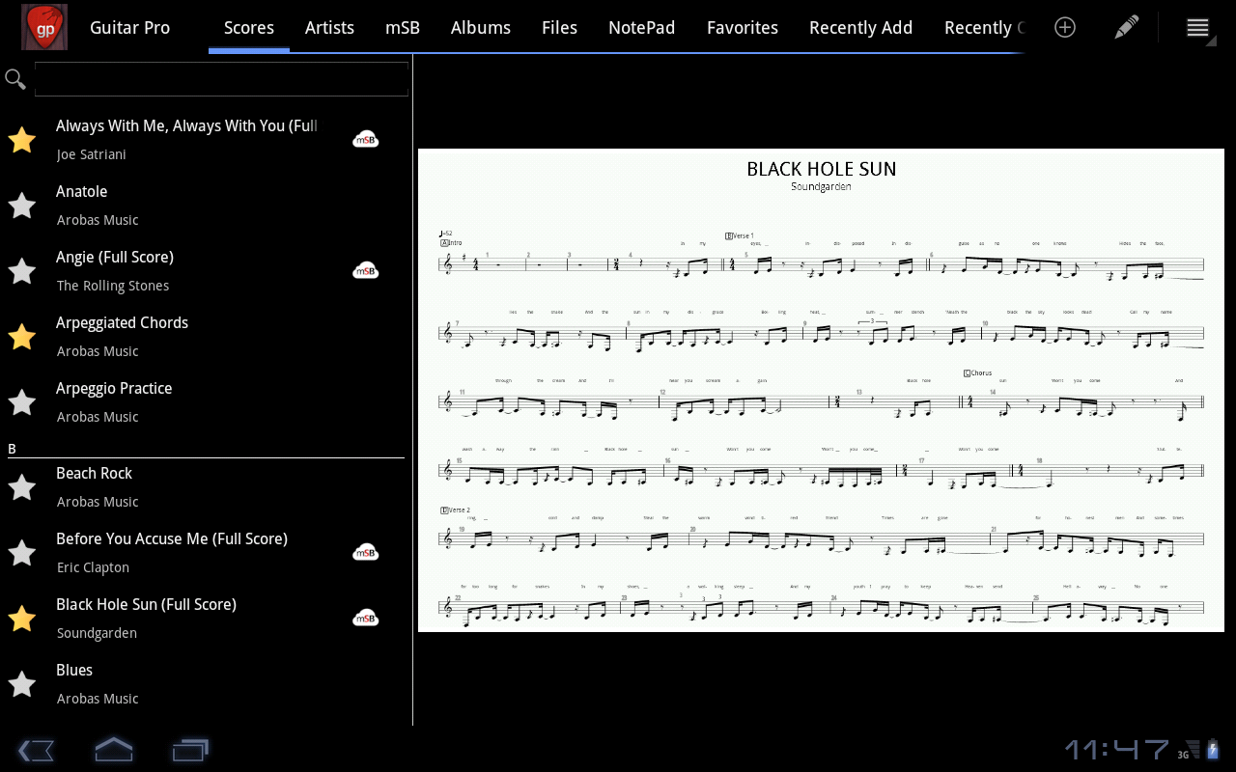The width and height of the screenshot is (1236, 772).
Task: Open the Android recent apps button
Action: (x=190, y=750)
